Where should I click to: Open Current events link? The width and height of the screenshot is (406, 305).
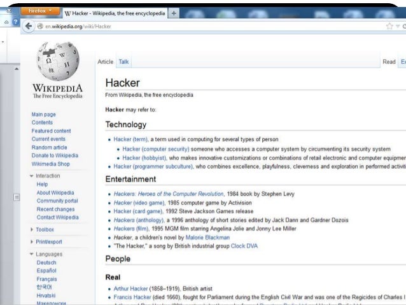(x=48, y=139)
